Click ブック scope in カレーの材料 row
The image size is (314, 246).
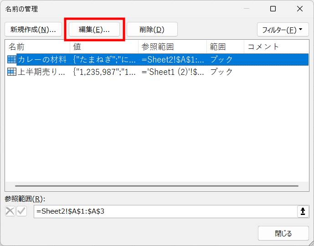pyautogui.click(x=221, y=59)
